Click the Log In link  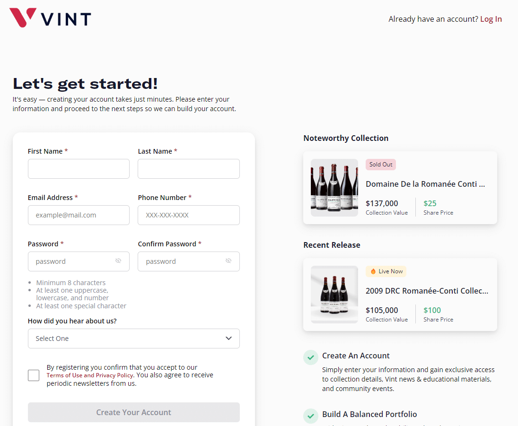[x=491, y=19]
